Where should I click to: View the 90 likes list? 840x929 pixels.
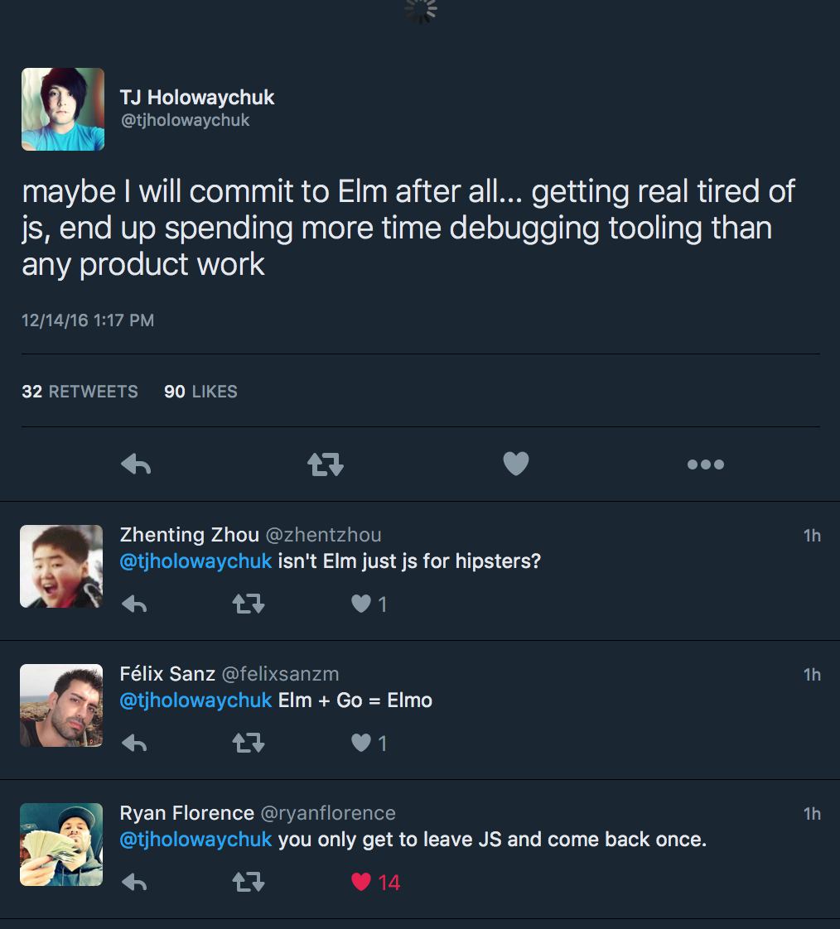(200, 392)
